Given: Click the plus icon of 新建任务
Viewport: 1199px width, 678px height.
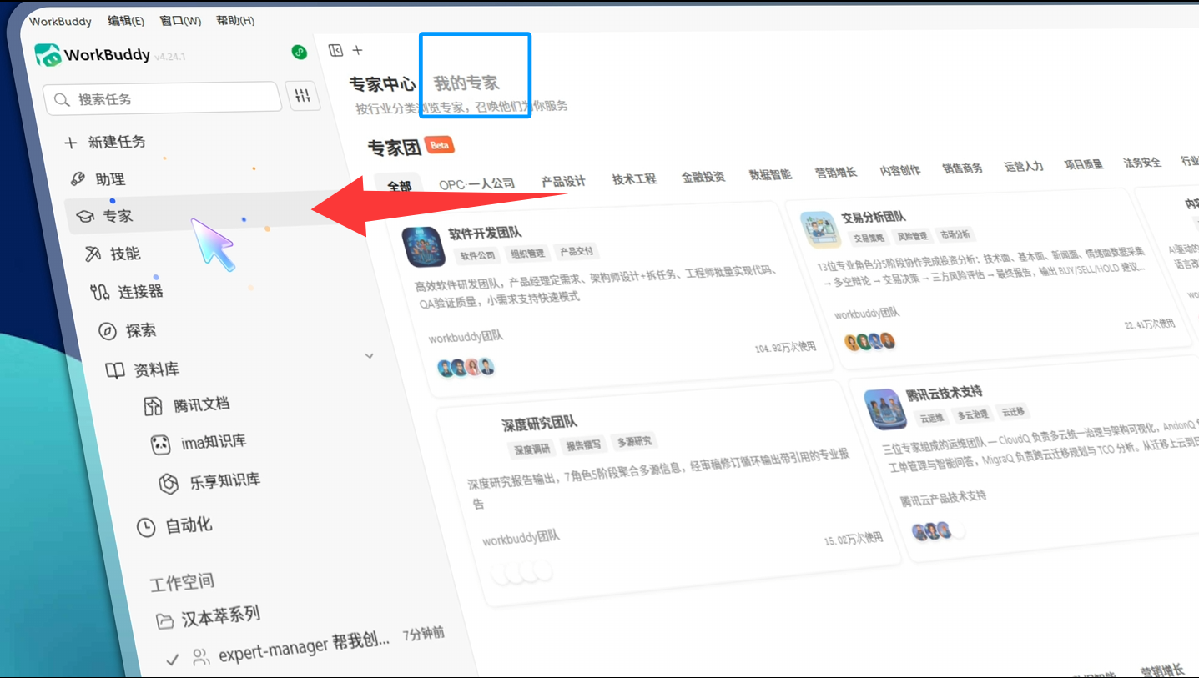Looking at the screenshot, I should pyautogui.click(x=71, y=143).
